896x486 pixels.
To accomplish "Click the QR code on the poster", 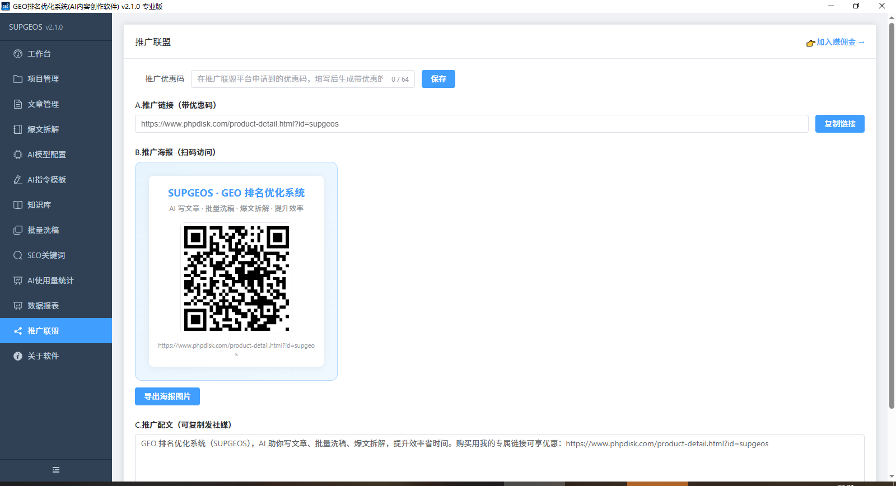I will 236,279.
